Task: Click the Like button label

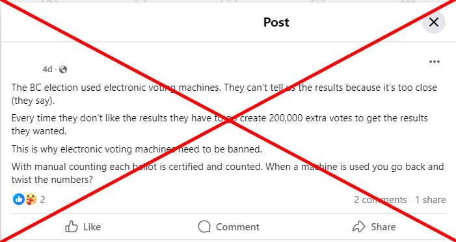Action: (x=92, y=226)
